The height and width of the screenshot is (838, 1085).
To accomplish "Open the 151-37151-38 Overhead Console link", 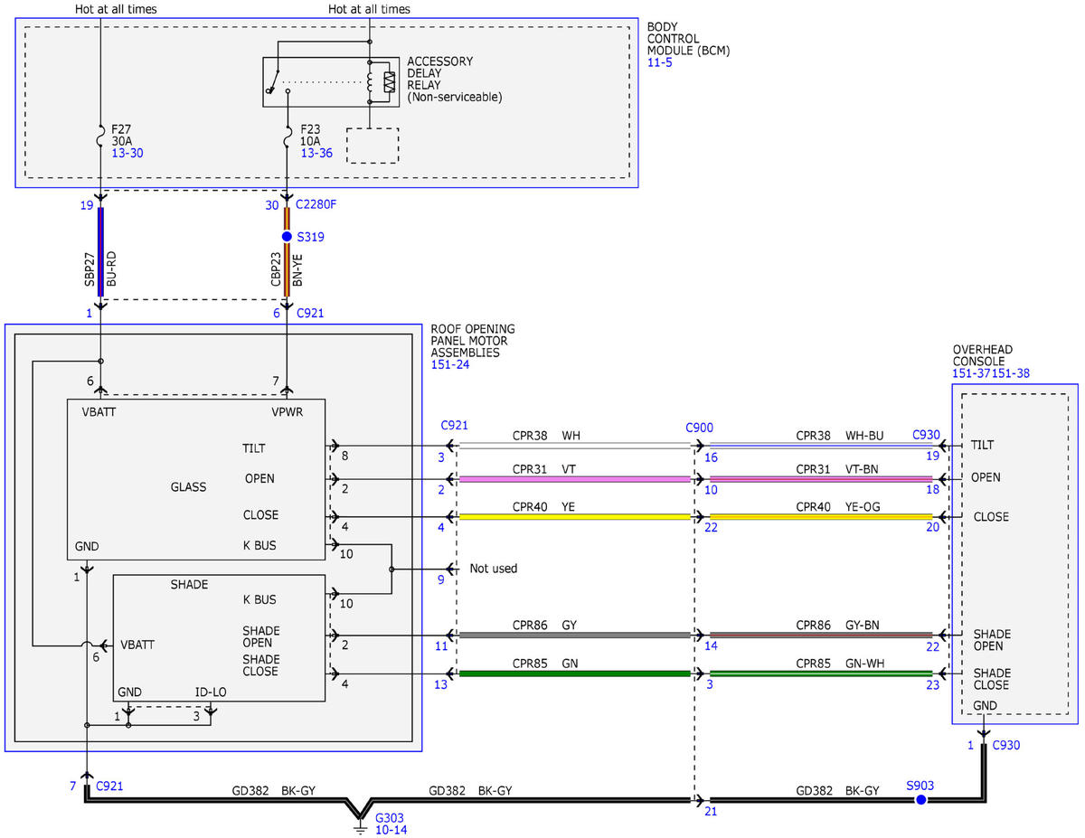I will (991, 373).
